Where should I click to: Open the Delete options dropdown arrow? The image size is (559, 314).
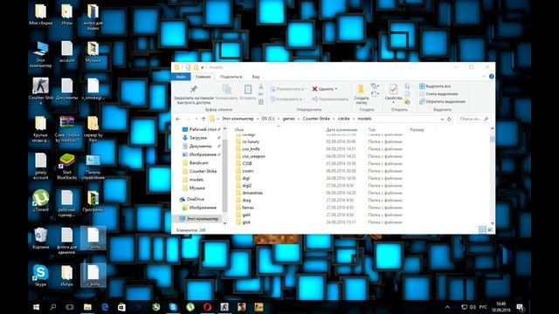(335, 89)
